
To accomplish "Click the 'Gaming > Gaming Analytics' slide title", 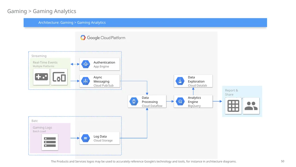I will click(x=42, y=11).
